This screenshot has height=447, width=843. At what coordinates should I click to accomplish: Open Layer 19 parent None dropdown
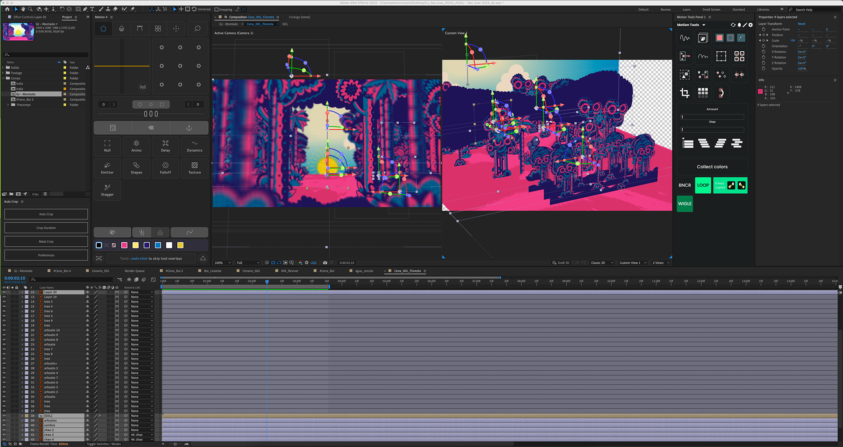pos(141,297)
